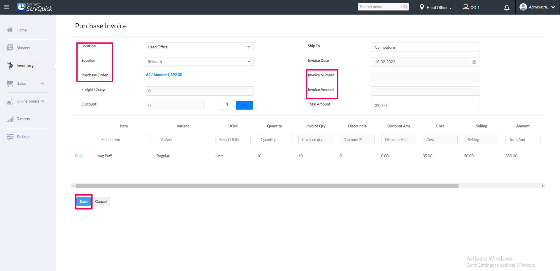The width and height of the screenshot is (560, 271).
Task: Focus the Invoice Amount field
Action: (x=425, y=91)
